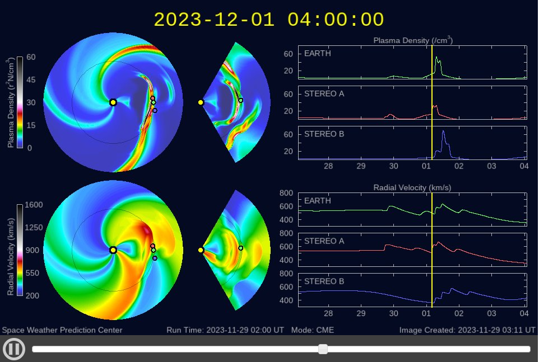Click the timestamp 2023-12-01 04:00:00
The image size is (539, 362).
click(x=268, y=19)
